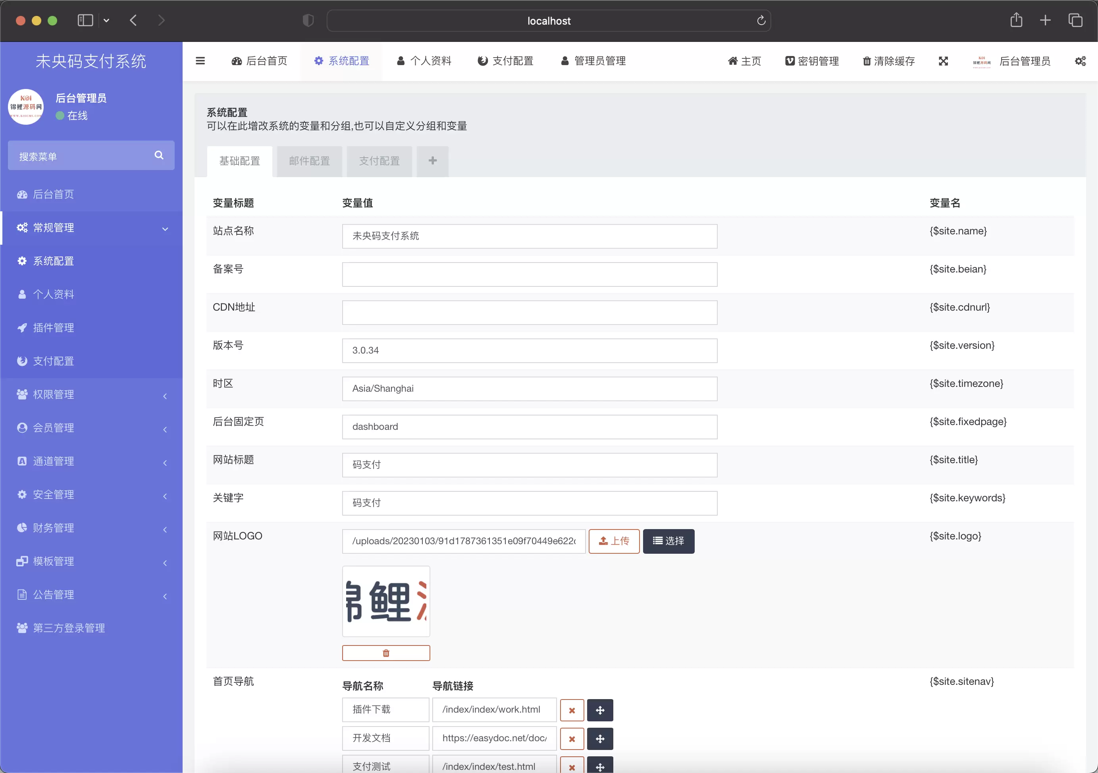Open the 后台首页 top navigation tab
This screenshot has height=773, width=1098.
pyautogui.click(x=259, y=61)
